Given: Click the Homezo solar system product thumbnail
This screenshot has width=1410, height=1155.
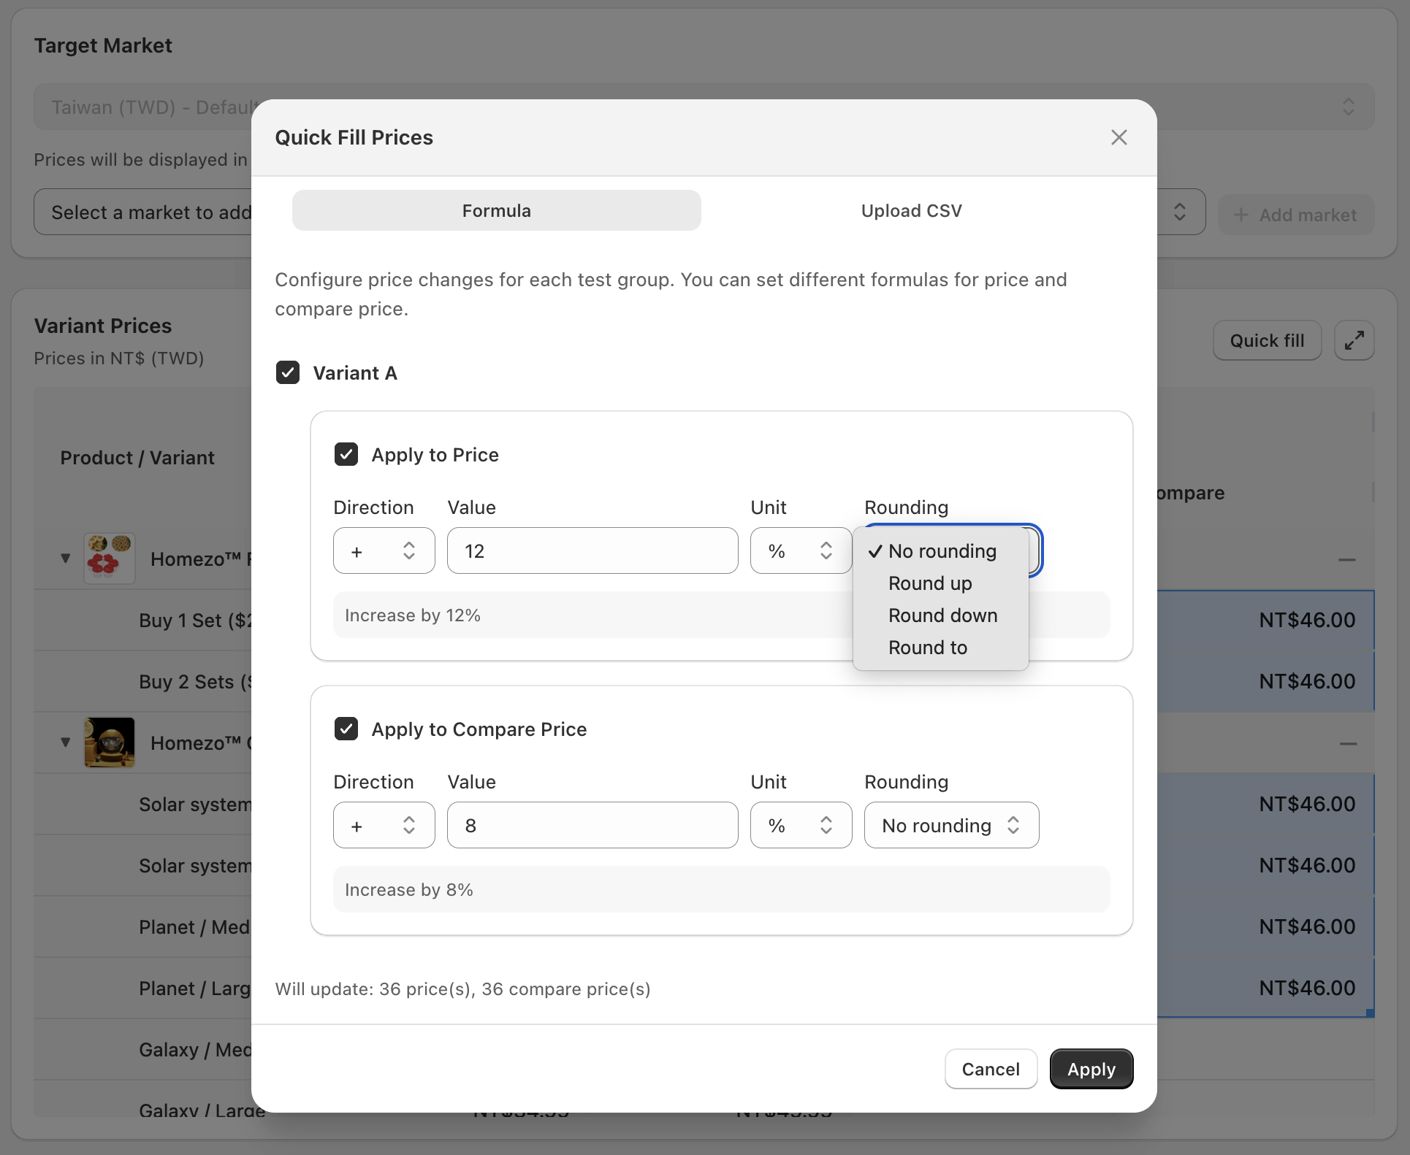Looking at the screenshot, I should (x=110, y=742).
